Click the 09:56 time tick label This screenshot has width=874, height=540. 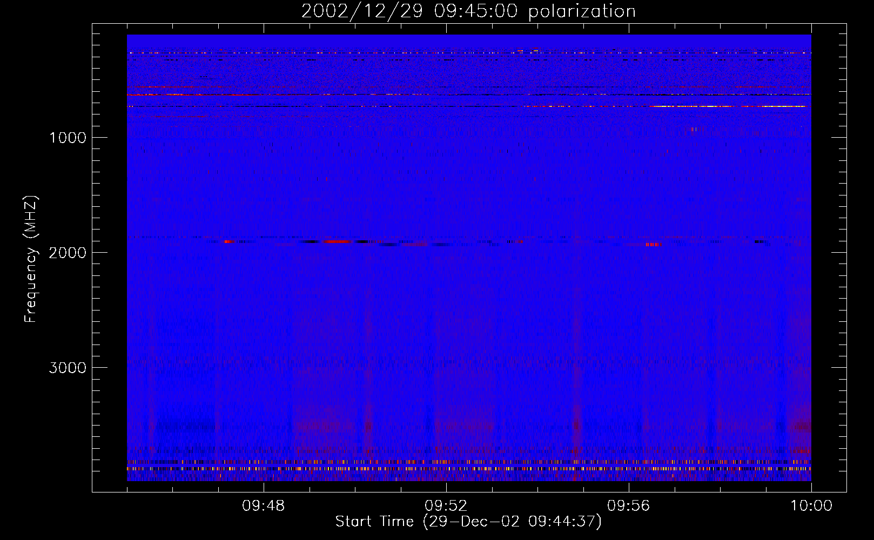pyautogui.click(x=629, y=506)
